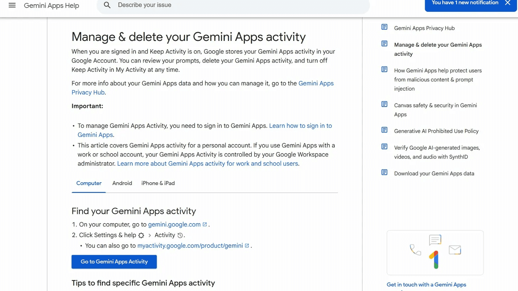
Task: Click the article icon beside Canvas safety & security
Action: pos(384,104)
